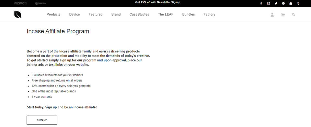Open the Bundles menu item
The height and width of the screenshot is (127, 311).
189,15
